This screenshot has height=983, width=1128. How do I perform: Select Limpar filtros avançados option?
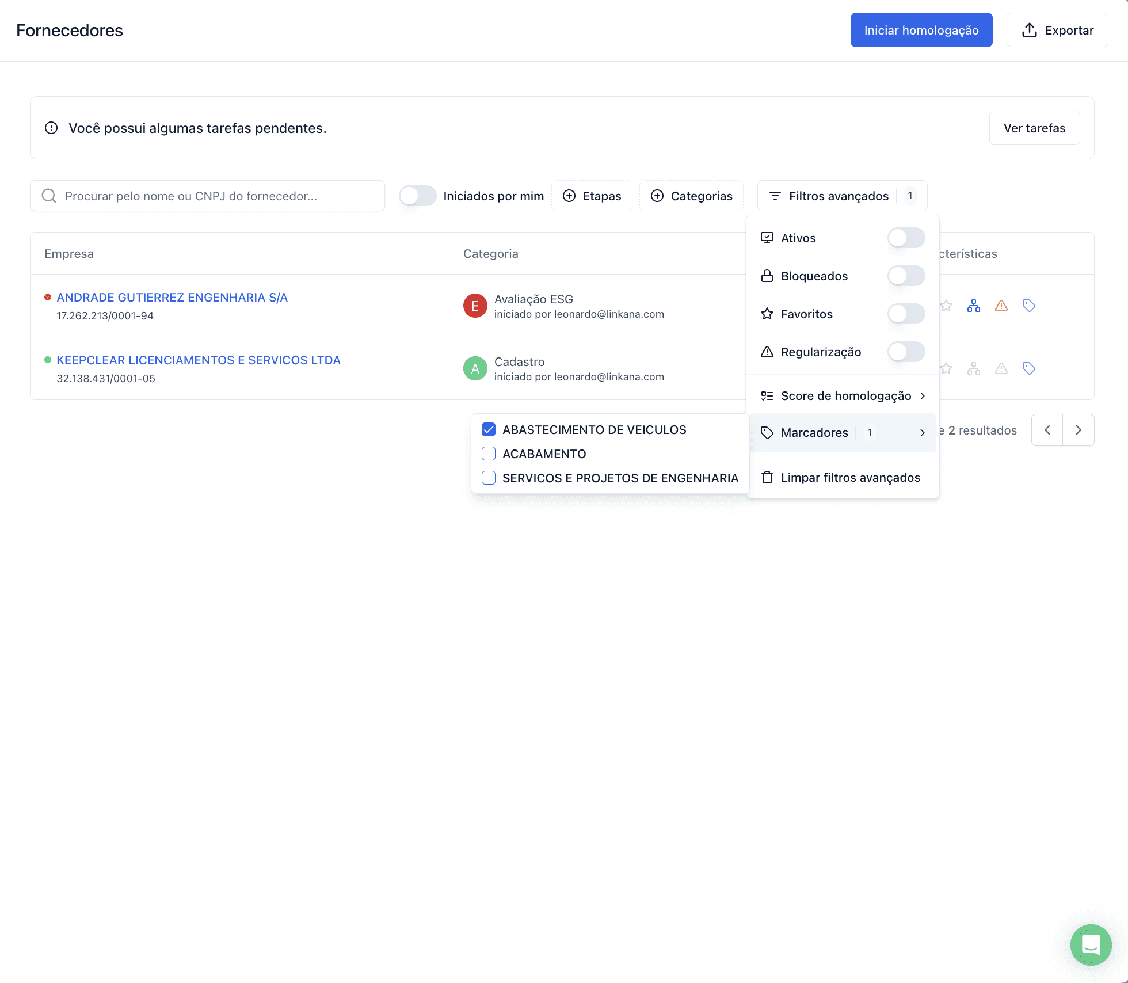pyautogui.click(x=843, y=477)
